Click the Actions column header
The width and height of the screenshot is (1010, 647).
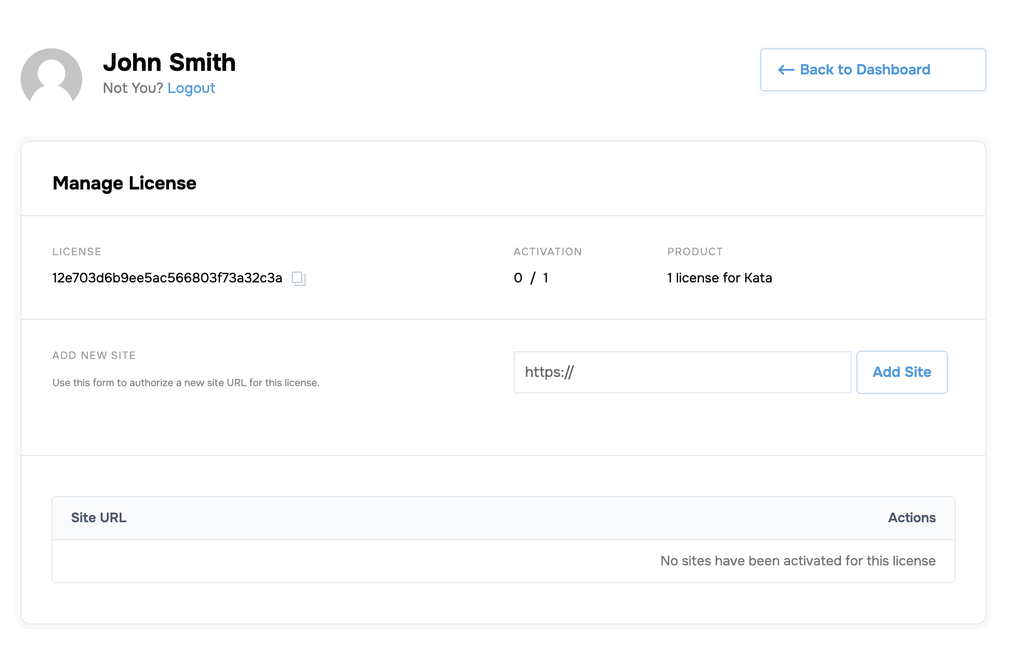click(x=912, y=518)
